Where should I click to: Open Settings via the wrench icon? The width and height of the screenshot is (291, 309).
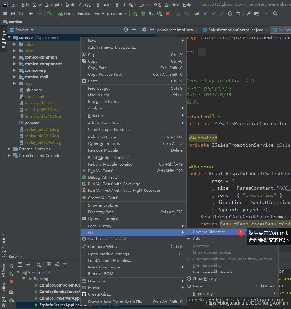click(x=249, y=14)
